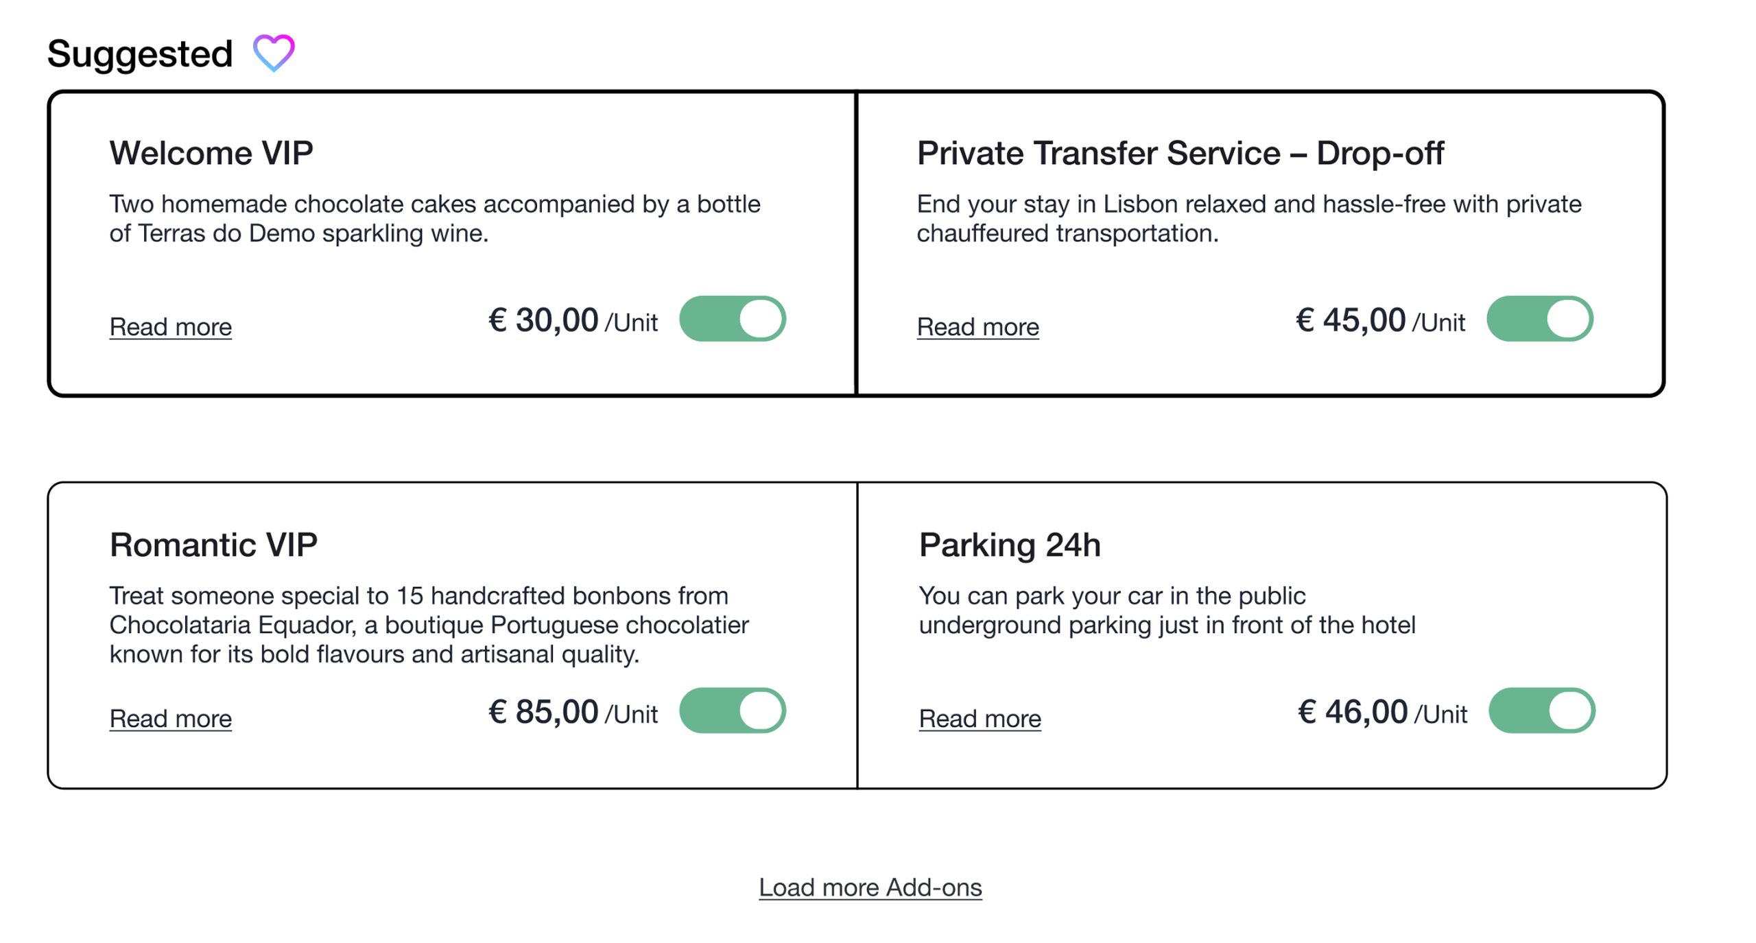Load more Add-ons
This screenshot has height=943, width=1756.
point(869,886)
